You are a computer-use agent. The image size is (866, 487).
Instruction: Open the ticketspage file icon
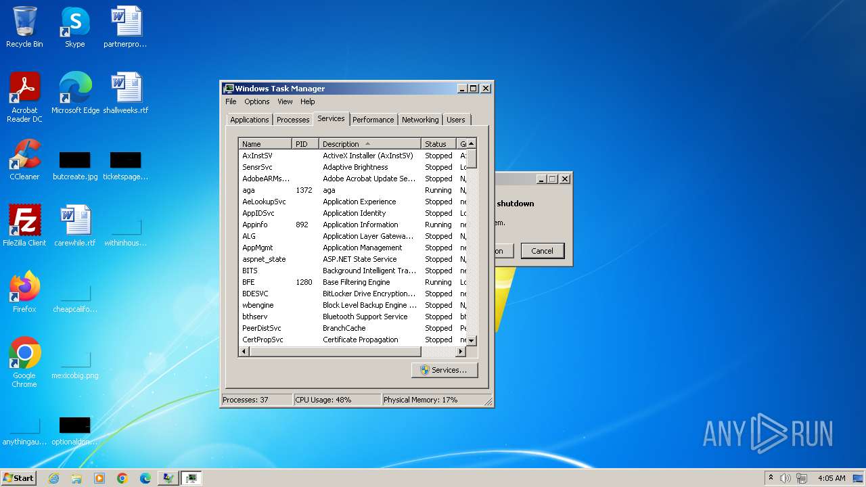pyautogui.click(x=125, y=165)
